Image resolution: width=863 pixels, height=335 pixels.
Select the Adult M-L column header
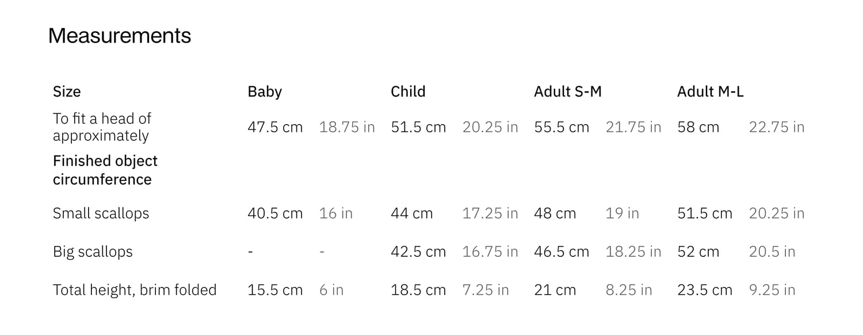point(710,91)
